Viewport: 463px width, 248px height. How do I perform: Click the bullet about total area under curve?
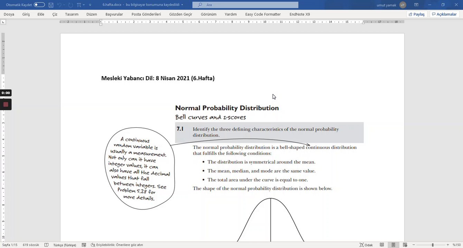pos(257,180)
